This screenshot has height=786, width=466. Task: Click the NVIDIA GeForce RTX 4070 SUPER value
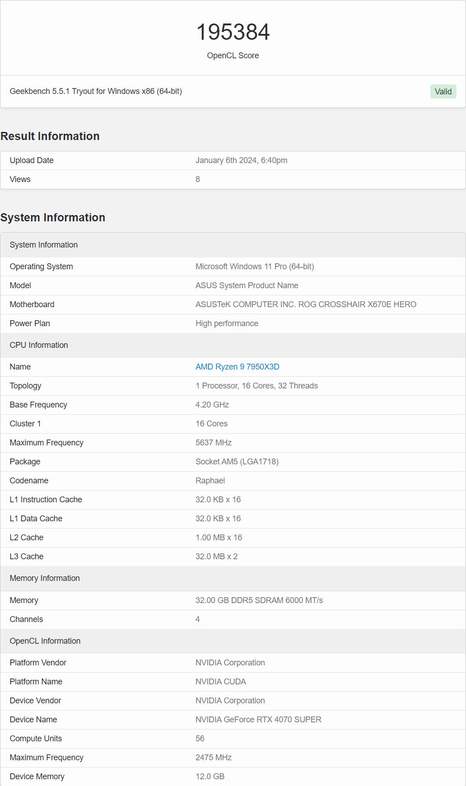tap(258, 720)
